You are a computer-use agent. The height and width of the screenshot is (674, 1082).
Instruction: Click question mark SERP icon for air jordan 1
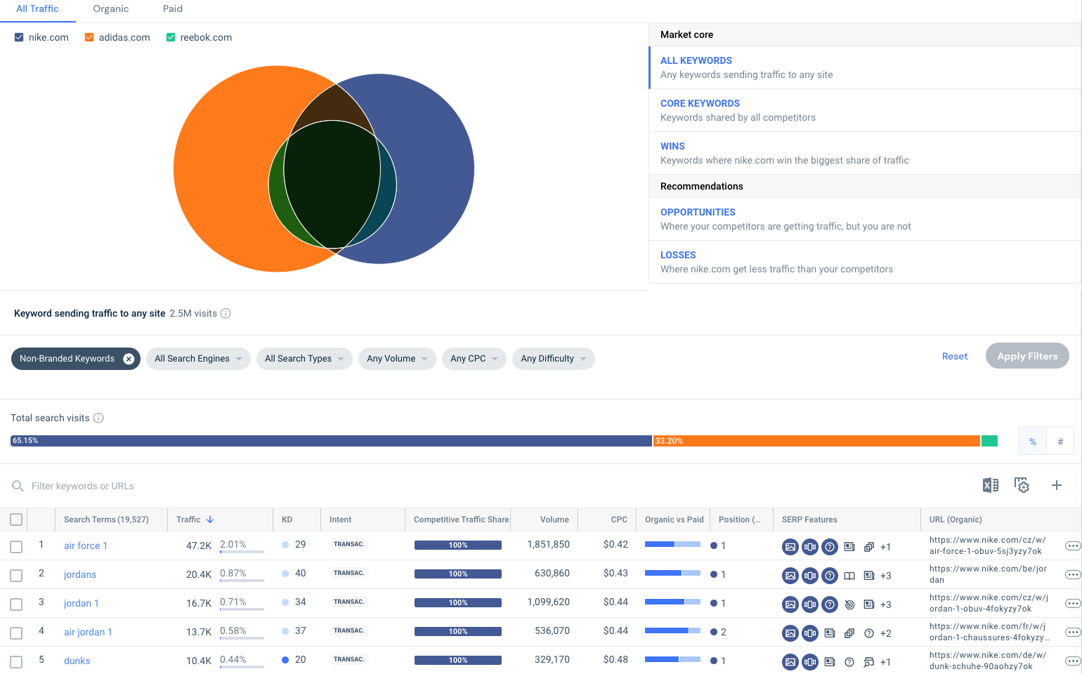869,633
